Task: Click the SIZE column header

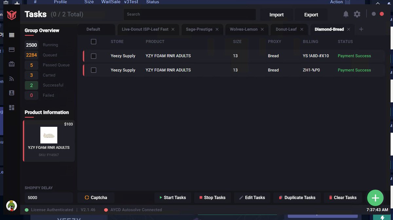Action: coord(237,42)
